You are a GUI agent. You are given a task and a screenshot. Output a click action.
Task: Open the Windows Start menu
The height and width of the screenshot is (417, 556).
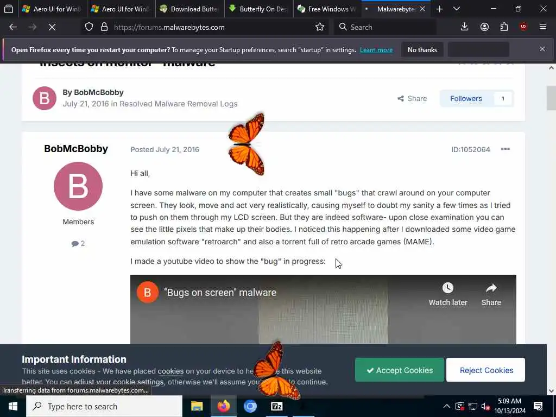pyautogui.click(x=13, y=406)
